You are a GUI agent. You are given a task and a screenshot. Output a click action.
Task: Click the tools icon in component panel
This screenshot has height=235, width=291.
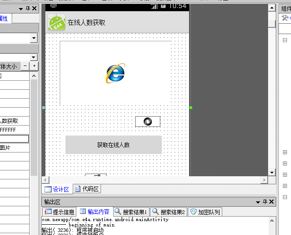click(x=285, y=18)
